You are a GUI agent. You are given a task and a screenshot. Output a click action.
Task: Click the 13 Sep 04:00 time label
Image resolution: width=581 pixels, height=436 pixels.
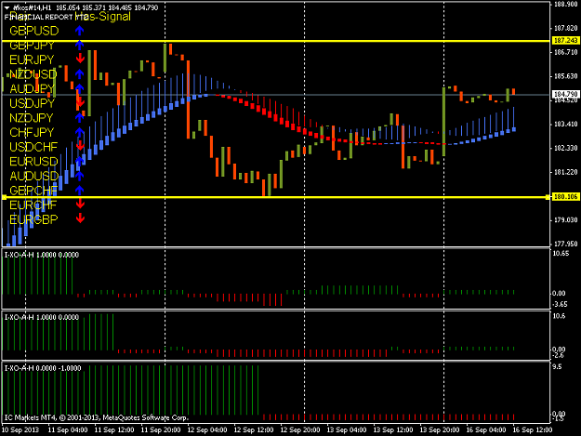pyautogui.click(x=347, y=429)
